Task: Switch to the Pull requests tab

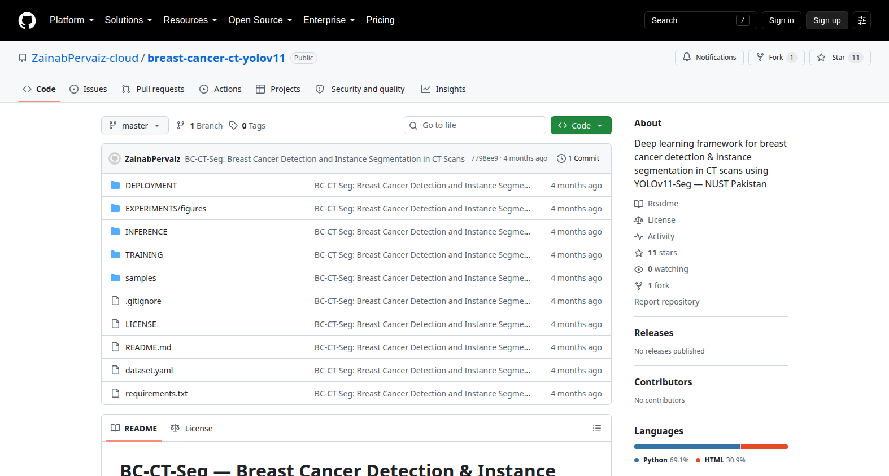Action: (x=153, y=89)
